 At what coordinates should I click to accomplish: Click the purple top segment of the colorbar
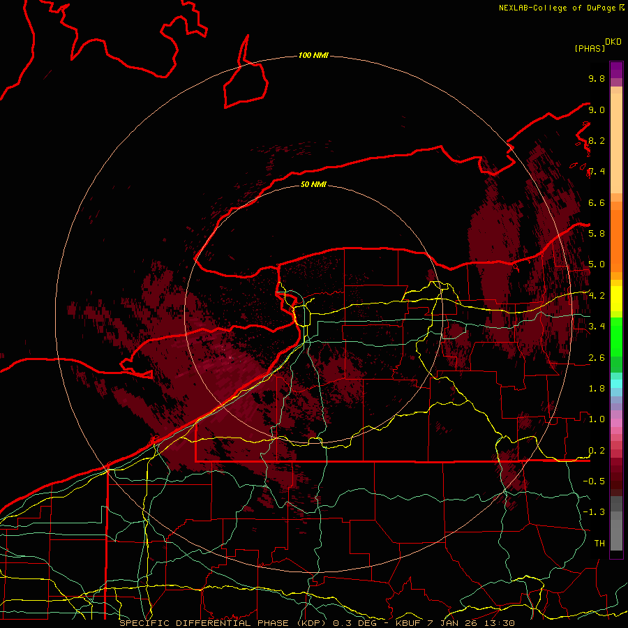coord(616,70)
